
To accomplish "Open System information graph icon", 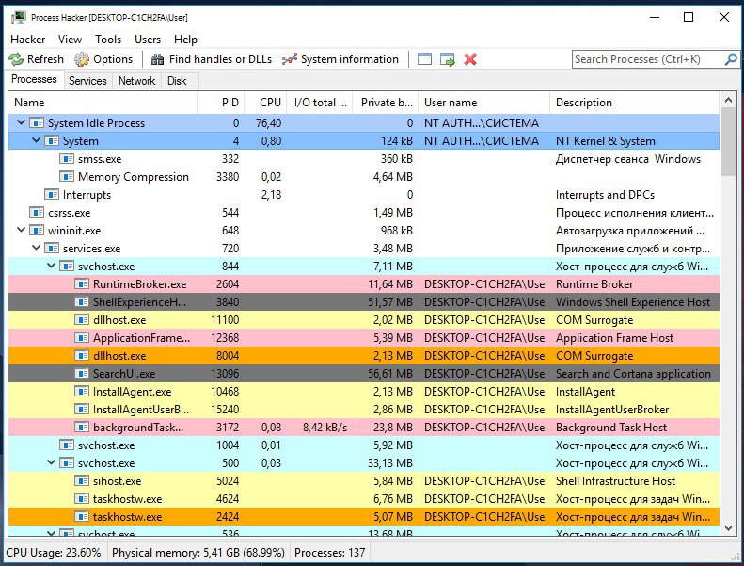I will (x=290, y=59).
